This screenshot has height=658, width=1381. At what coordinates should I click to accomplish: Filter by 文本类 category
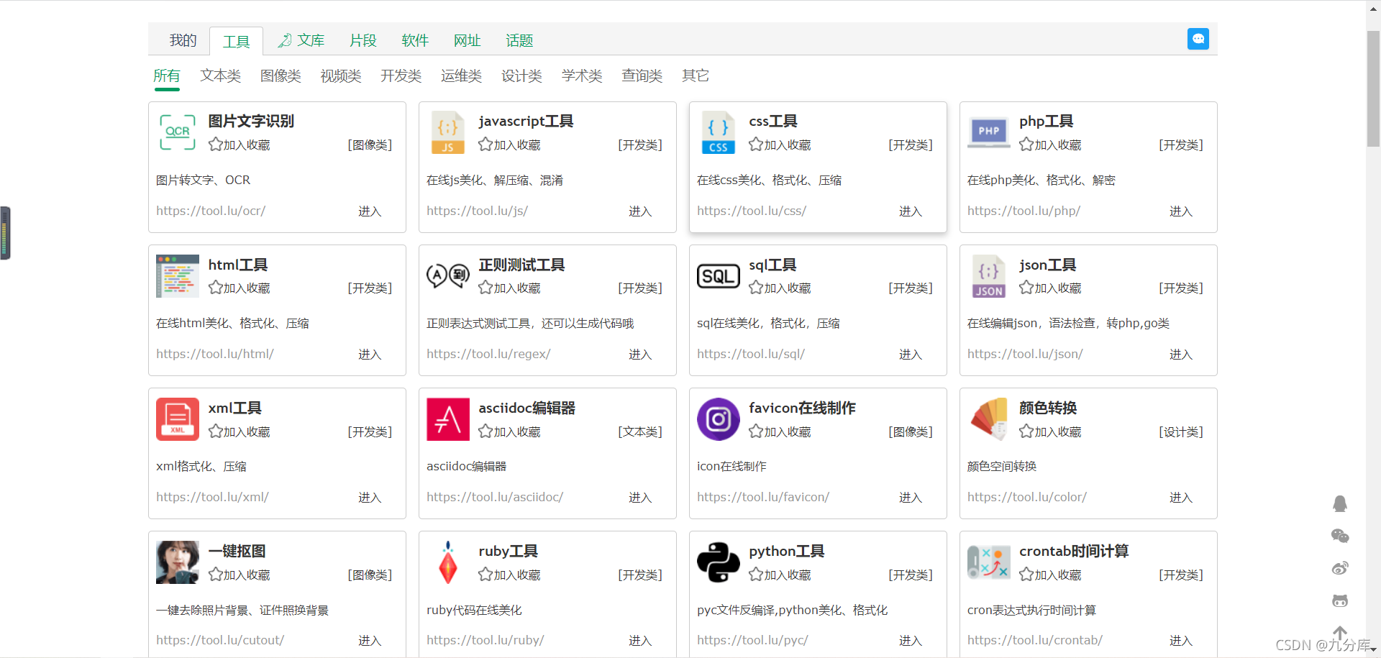(x=220, y=76)
